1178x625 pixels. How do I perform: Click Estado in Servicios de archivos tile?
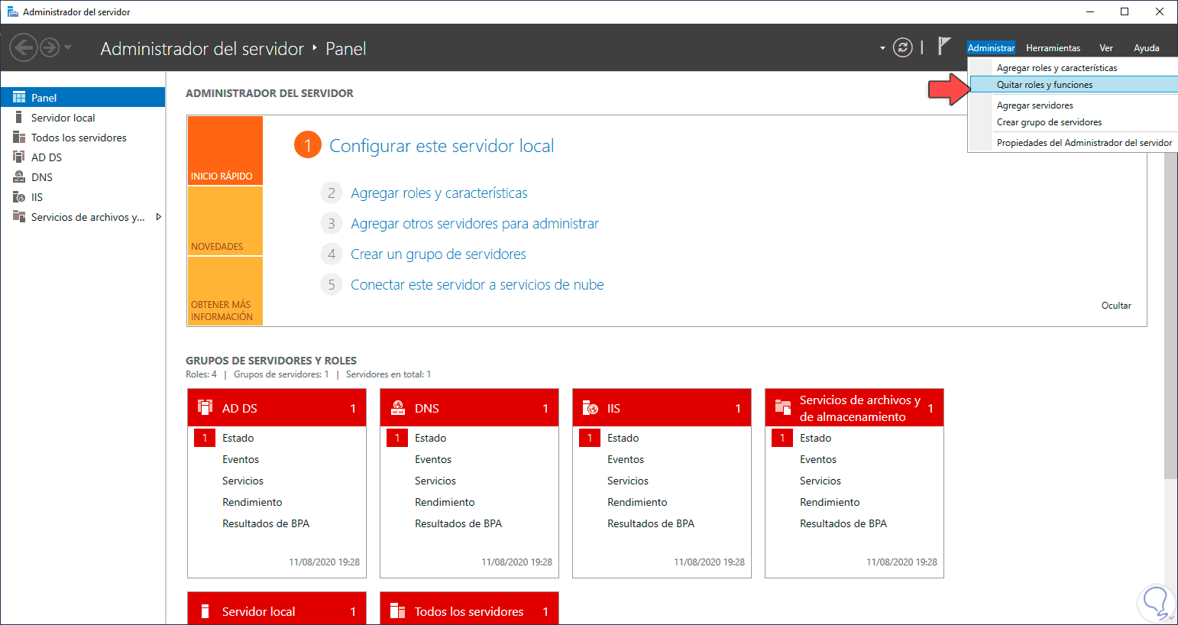(816, 438)
